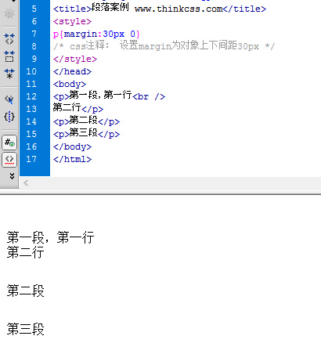
Task: Click line number 8 in gutter
Action: pos(34,46)
